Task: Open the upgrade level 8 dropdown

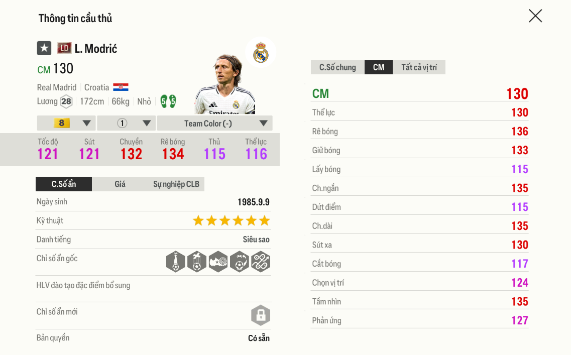Action: point(66,124)
